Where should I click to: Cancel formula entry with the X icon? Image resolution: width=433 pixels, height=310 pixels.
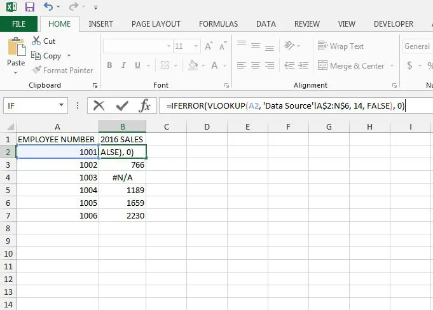click(x=99, y=105)
